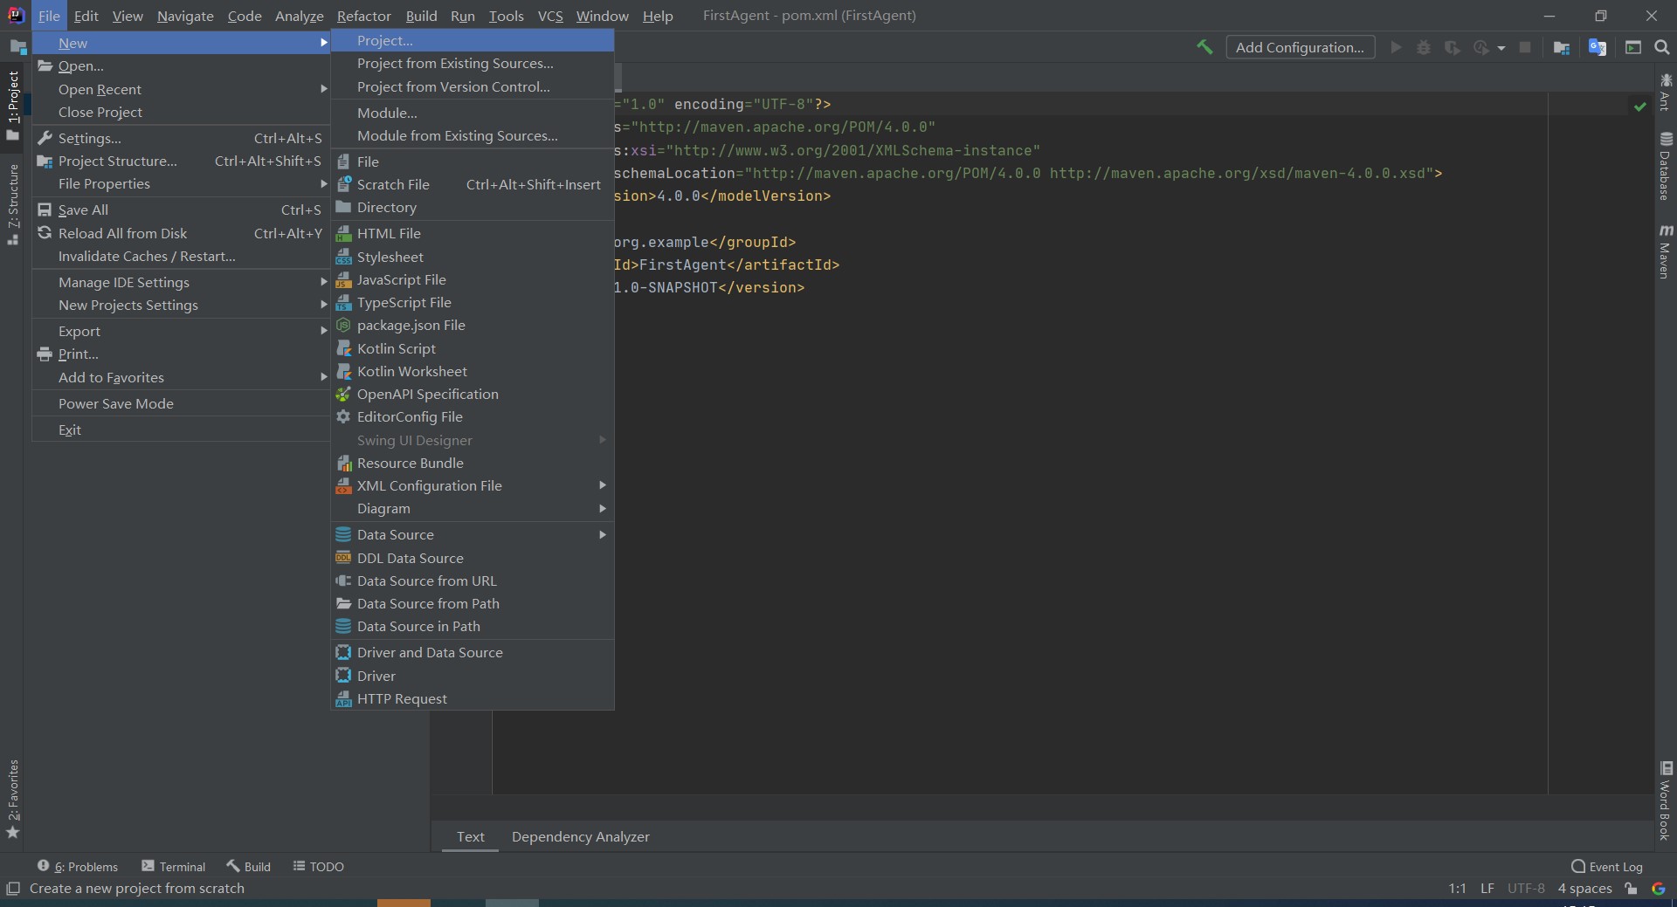Open the Refactor menu
This screenshot has width=1677, height=907.
coord(363,16)
